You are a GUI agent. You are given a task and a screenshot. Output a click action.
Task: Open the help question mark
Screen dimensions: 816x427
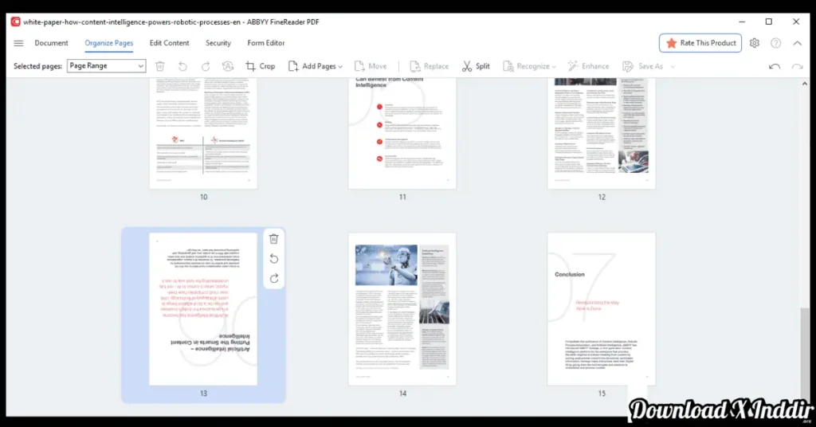tap(775, 43)
